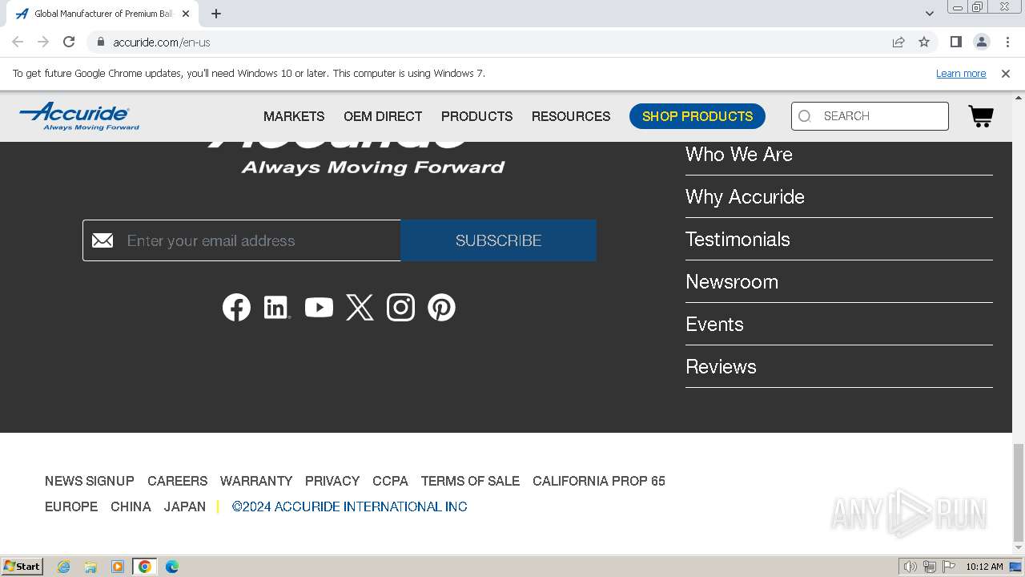
Task: Open the Pinterest social icon
Action: click(x=441, y=308)
